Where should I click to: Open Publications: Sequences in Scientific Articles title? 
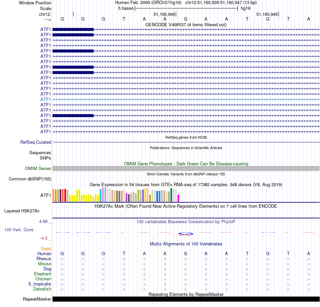click(x=186, y=148)
